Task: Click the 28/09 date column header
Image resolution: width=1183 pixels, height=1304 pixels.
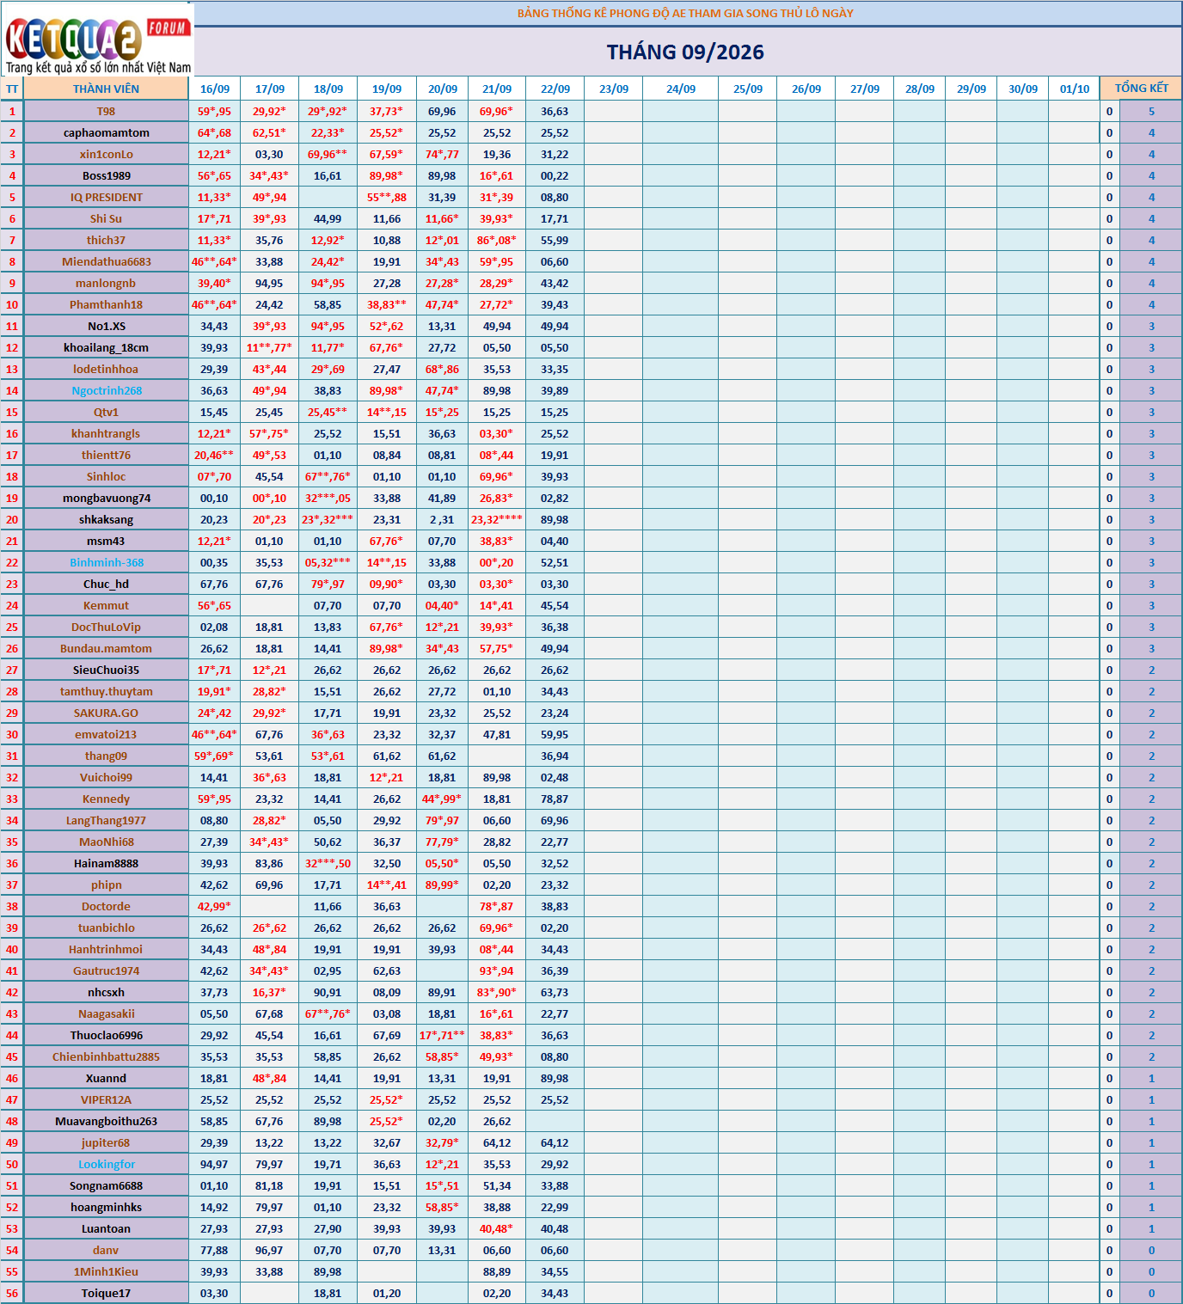Action: pyautogui.click(x=920, y=89)
